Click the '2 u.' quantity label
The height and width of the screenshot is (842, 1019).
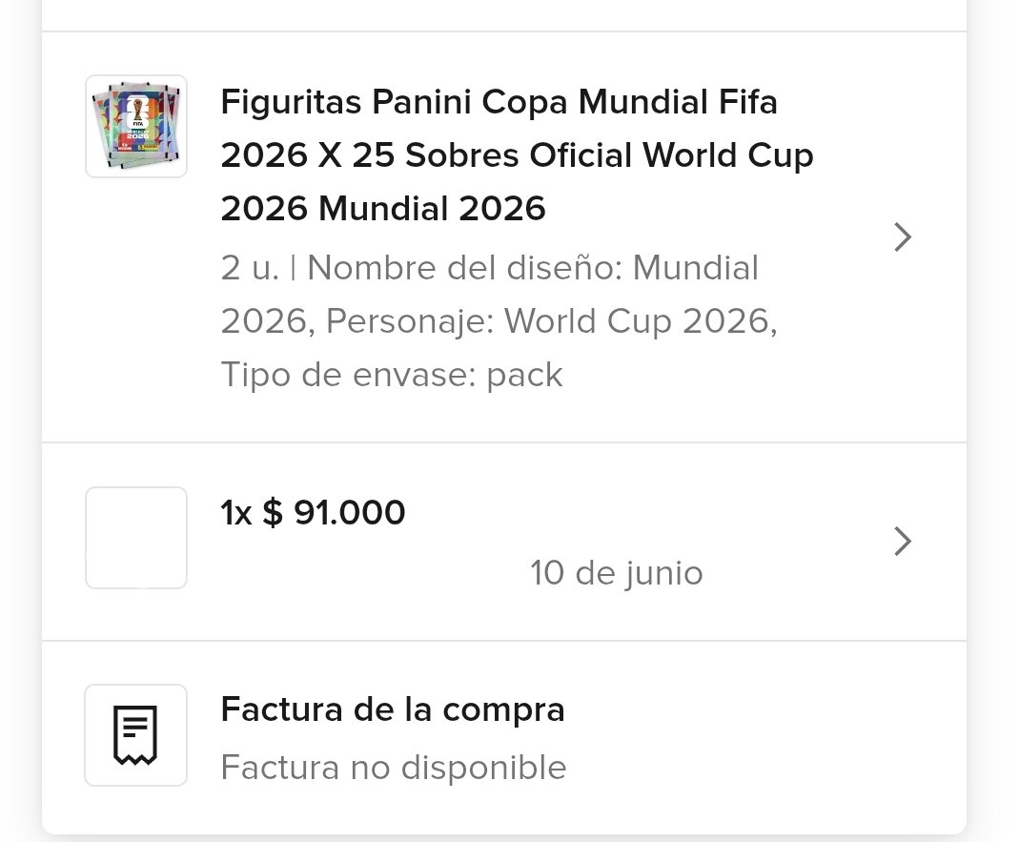coord(250,268)
